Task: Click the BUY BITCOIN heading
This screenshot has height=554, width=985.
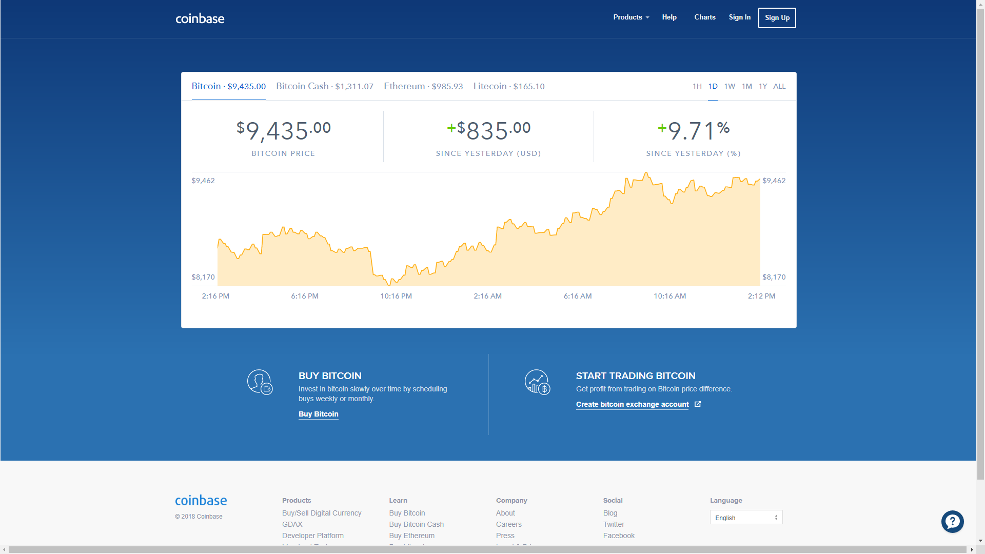Action: click(x=330, y=375)
